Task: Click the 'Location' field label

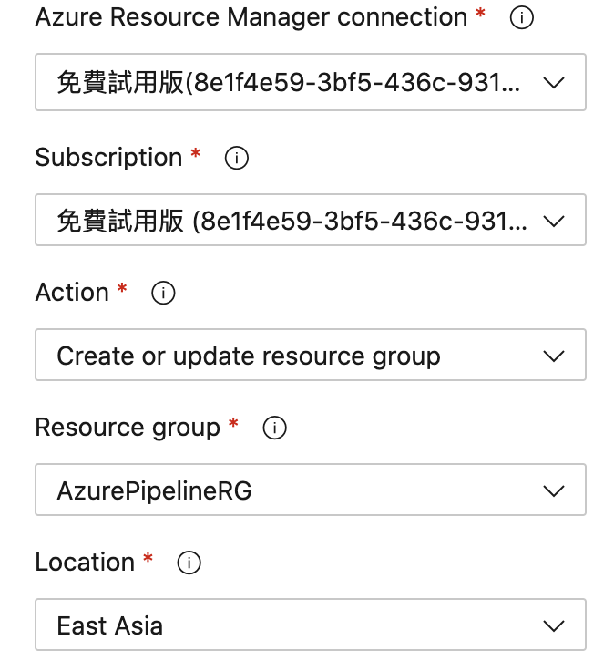Action: (85, 563)
